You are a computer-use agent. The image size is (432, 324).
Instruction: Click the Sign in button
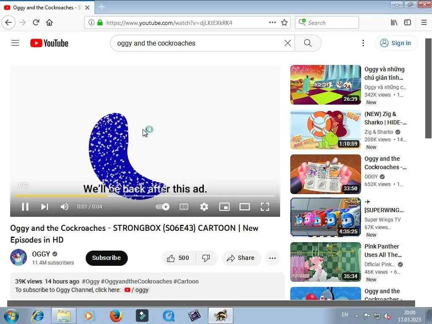[x=396, y=43]
